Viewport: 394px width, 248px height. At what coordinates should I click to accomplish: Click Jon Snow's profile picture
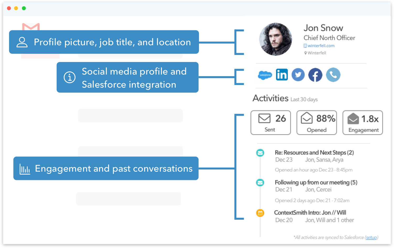point(275,40)
